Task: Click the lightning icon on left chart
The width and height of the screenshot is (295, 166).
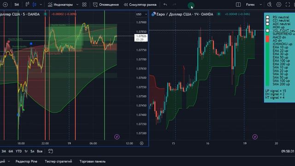Action: click(117, 136)
